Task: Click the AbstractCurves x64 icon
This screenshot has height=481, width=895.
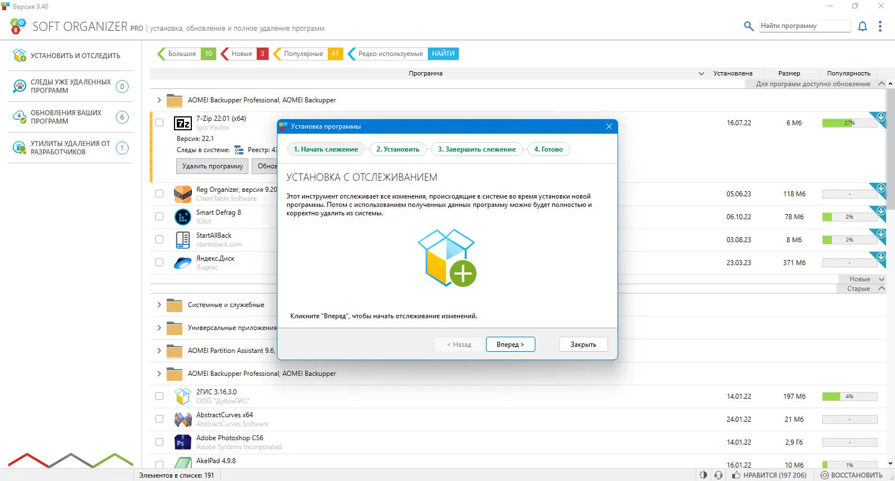Action: (x=183, y=419)
